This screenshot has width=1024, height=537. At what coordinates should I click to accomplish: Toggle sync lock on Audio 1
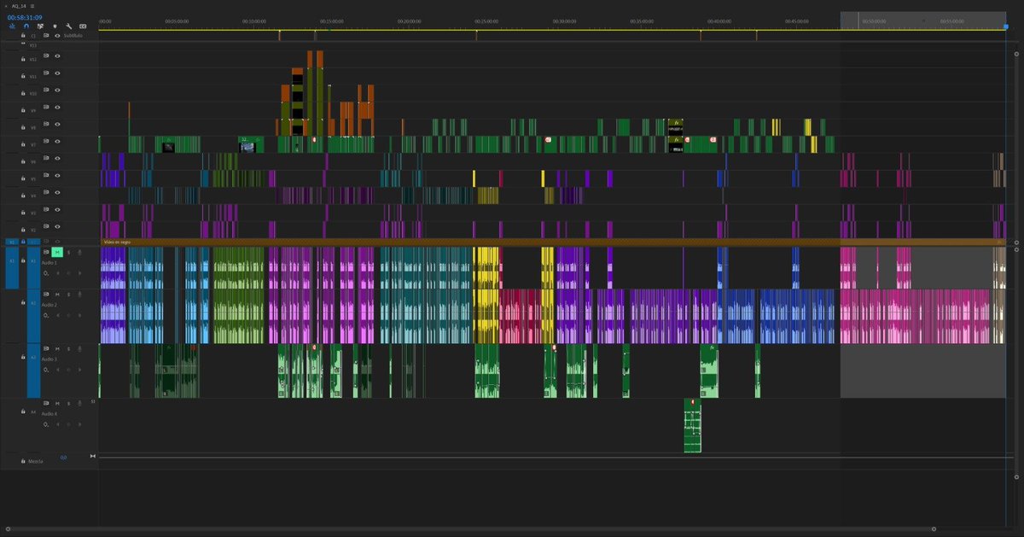tap(47, 252)
